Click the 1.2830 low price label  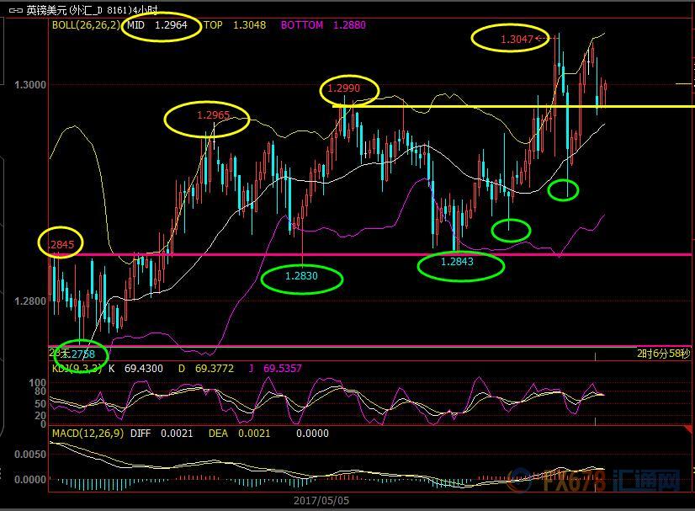(x=301, y=277)
